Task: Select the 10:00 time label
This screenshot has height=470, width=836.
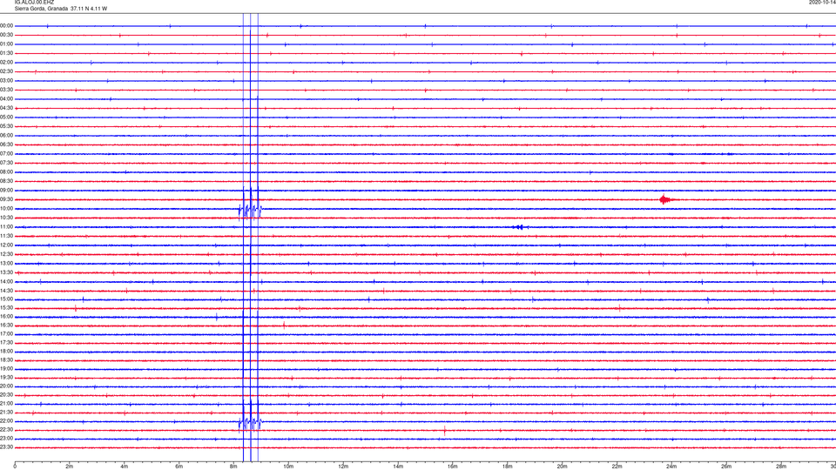Action: (7, 209)
